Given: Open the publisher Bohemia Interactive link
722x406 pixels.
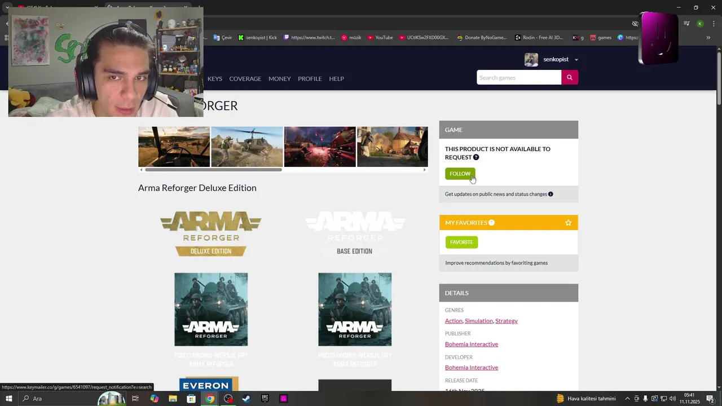Looking at the screenshot, I should (472, 344).
